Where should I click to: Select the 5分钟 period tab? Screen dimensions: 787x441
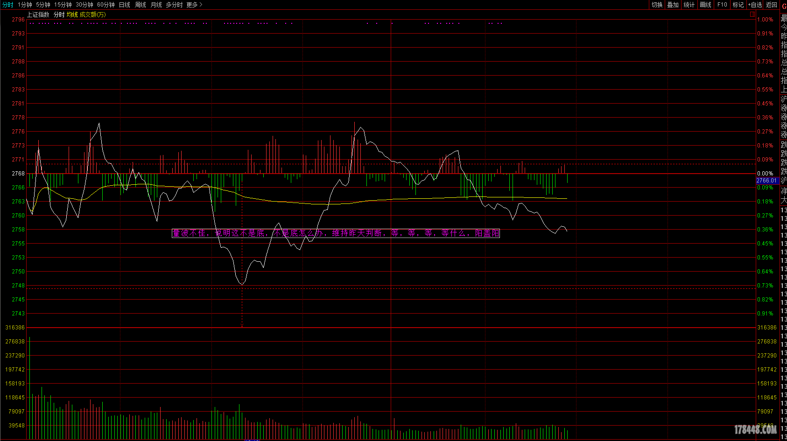coord(43,5)
